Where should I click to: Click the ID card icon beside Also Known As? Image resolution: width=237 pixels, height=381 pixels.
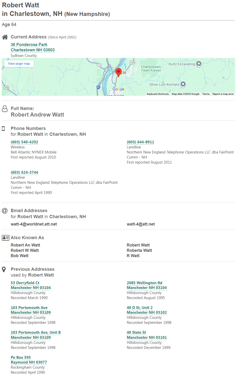click(x=5, y=238)
